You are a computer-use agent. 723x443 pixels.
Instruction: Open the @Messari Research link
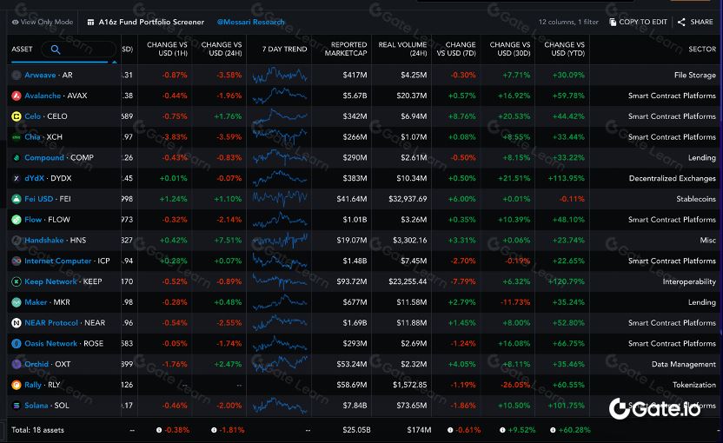(251, 22)
